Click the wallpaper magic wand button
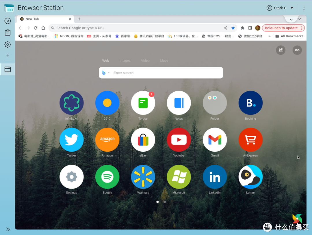 (x=281, y=50)
